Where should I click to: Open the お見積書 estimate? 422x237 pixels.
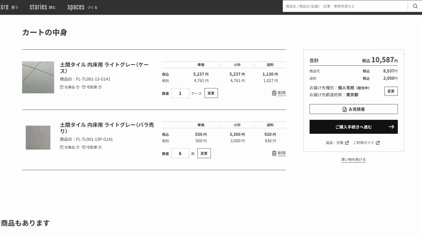pyautogui.click(x=354, y=109)
